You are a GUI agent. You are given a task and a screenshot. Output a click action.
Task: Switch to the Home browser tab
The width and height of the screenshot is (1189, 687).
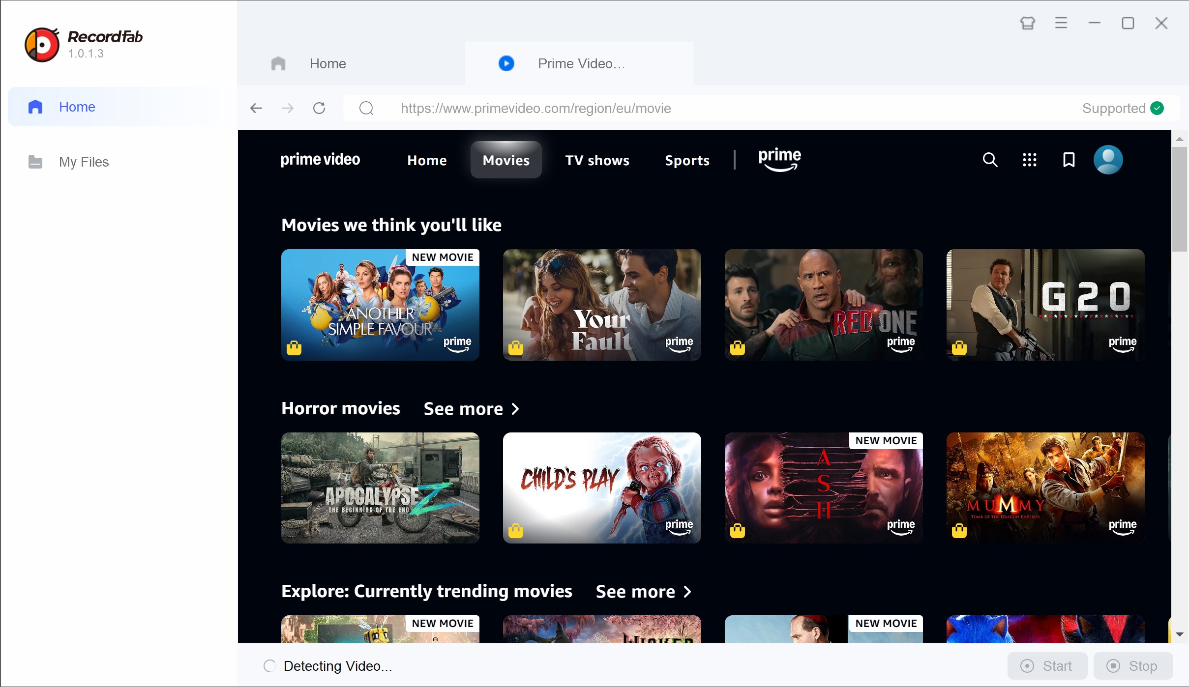(x=351, y=63)
